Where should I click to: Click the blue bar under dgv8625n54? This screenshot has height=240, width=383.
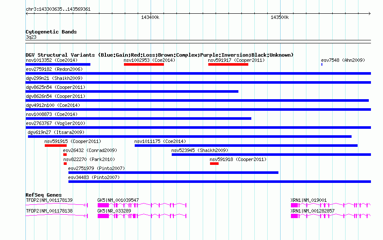tap(132, 91)
